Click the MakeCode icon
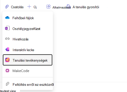127x92 pixels. [7, 71]
